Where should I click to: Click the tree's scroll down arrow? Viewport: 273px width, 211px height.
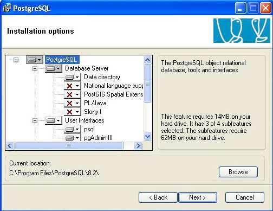click(147, 137)
